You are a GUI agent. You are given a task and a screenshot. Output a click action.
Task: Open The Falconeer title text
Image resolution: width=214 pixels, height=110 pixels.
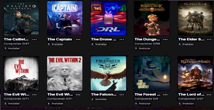click(104, 94)
